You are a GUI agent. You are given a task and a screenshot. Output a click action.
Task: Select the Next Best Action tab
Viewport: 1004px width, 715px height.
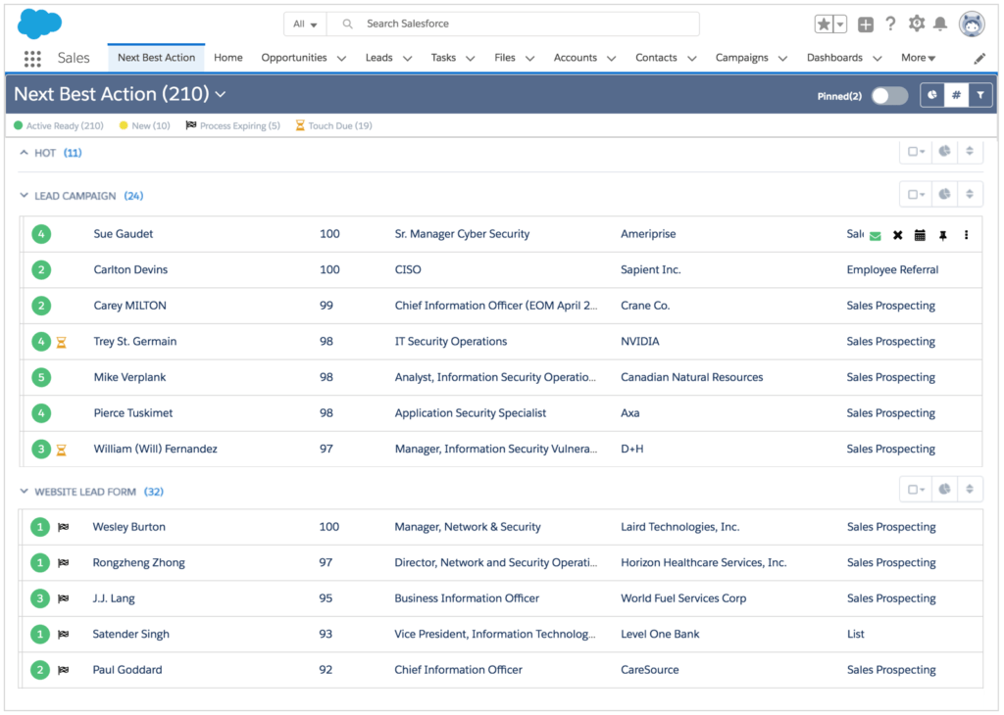156,58
